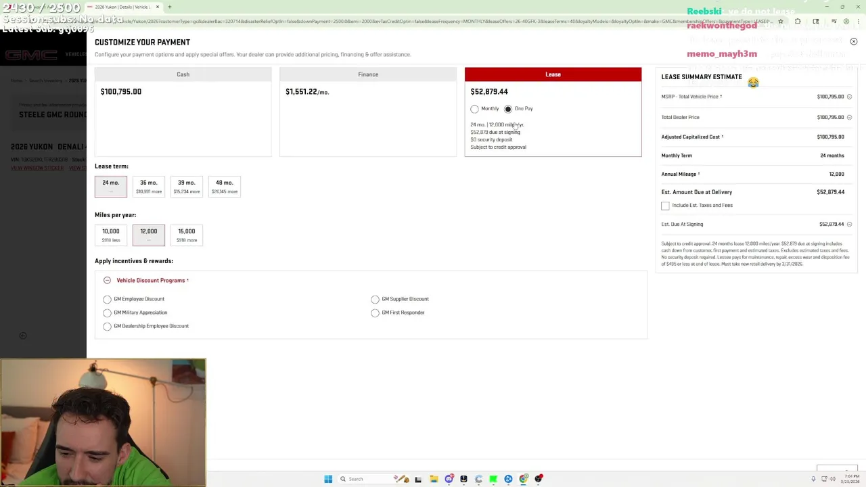Collapse the Vehicle Discount Programs section

coord(107,280)
